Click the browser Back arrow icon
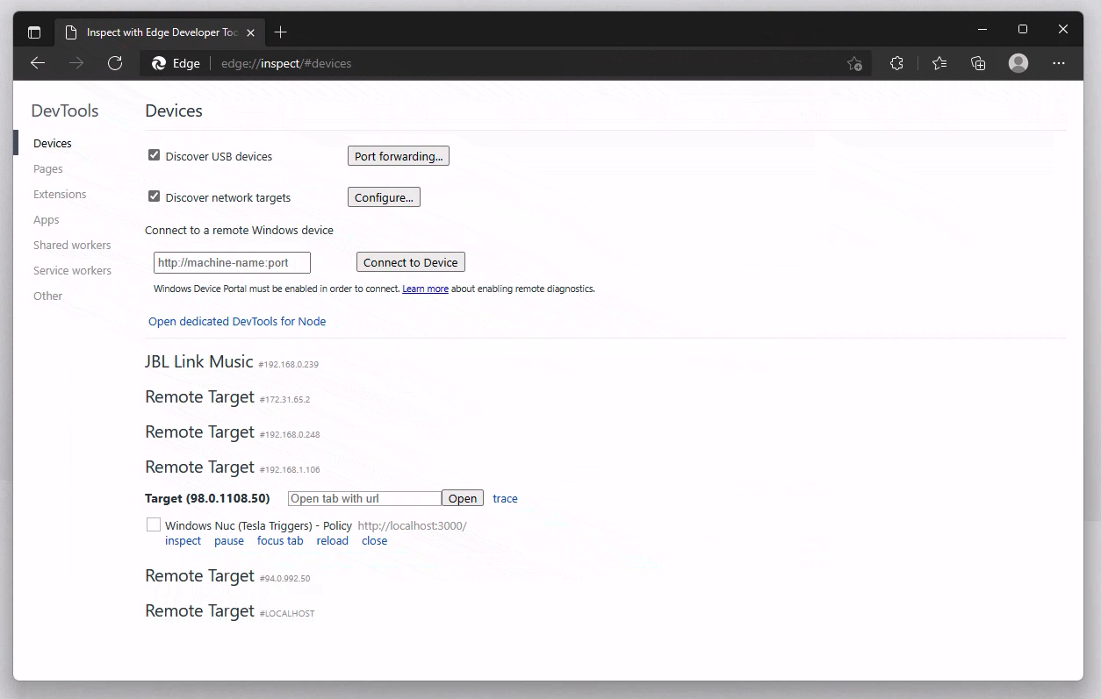This screenshot has height=699, width=1101. 38,63
